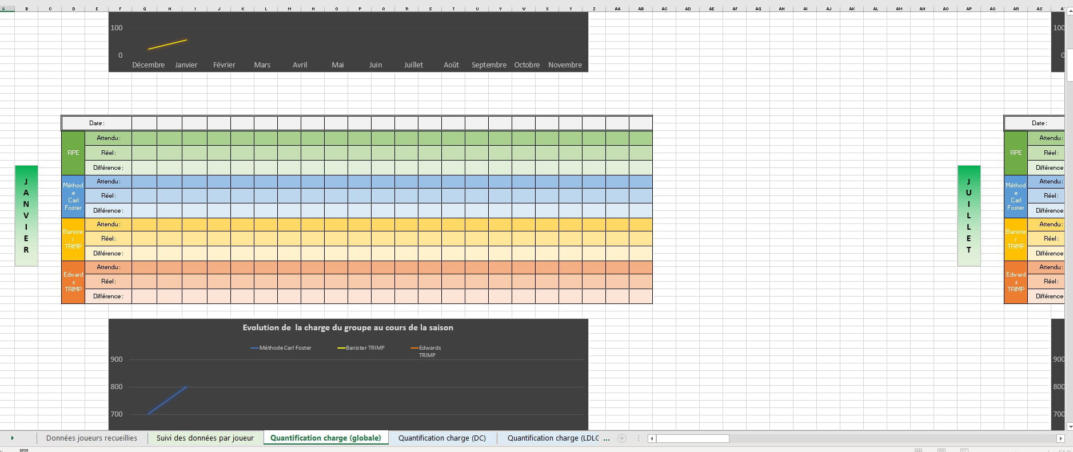This screenshot has height=452, width=1073.
Task: Select the Edwards TRIMP cell in Juillet table
Action: click(x=1016, y=282)
